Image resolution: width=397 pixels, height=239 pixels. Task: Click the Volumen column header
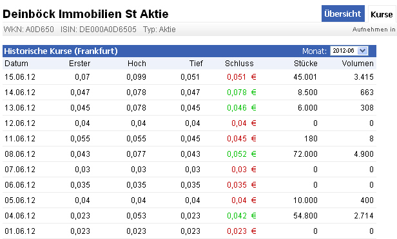coord(358,64)
